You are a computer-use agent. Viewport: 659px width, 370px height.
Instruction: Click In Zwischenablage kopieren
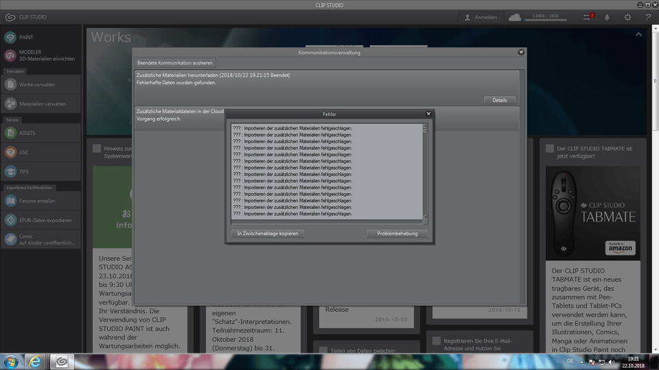268,234
